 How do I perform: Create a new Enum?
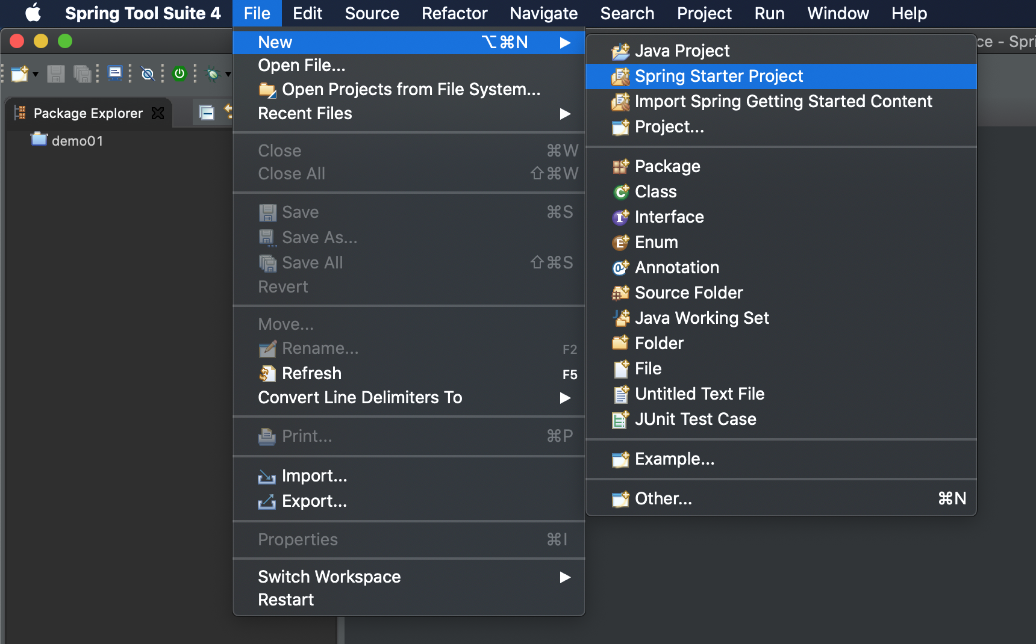click(781, 242)
